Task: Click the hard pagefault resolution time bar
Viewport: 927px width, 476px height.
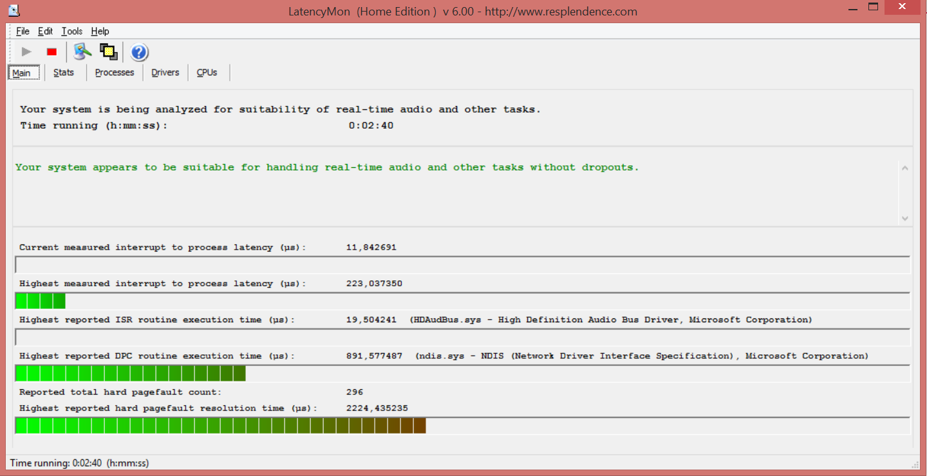Action: pyautogui.click(x=462, y=425)
